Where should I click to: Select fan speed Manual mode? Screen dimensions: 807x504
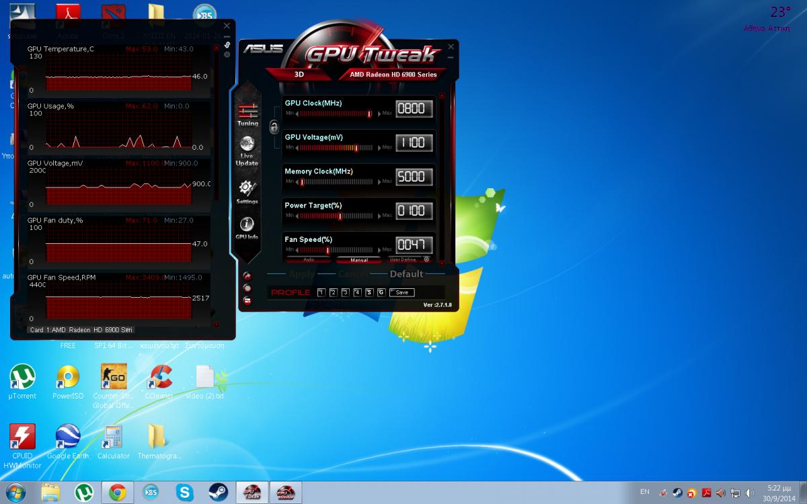point(359,259)
